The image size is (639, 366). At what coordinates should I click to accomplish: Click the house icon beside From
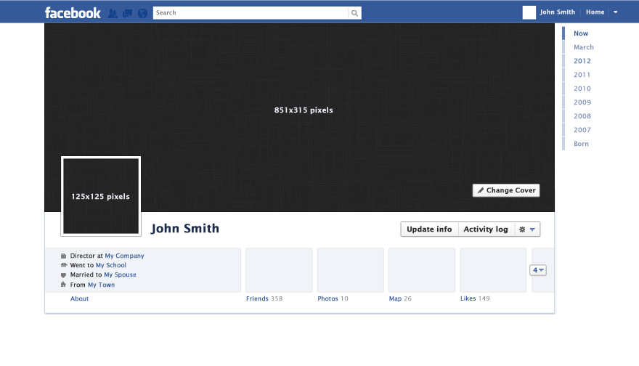pos(63,285)
